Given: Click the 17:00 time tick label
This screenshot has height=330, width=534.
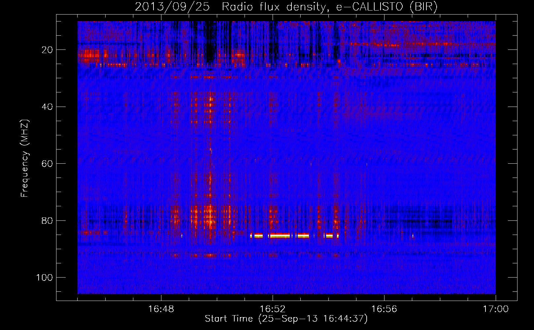Looking at the screenshot, I should tap(496, 309).
